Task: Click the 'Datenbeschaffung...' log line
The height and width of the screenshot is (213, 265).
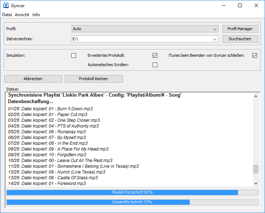Action: click(x=31, y=102)
